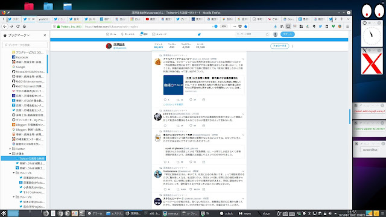This screenshot has width=386, height=217.
Task: Open the KDE application launcher in taskbar
Action: click(4, 213)
